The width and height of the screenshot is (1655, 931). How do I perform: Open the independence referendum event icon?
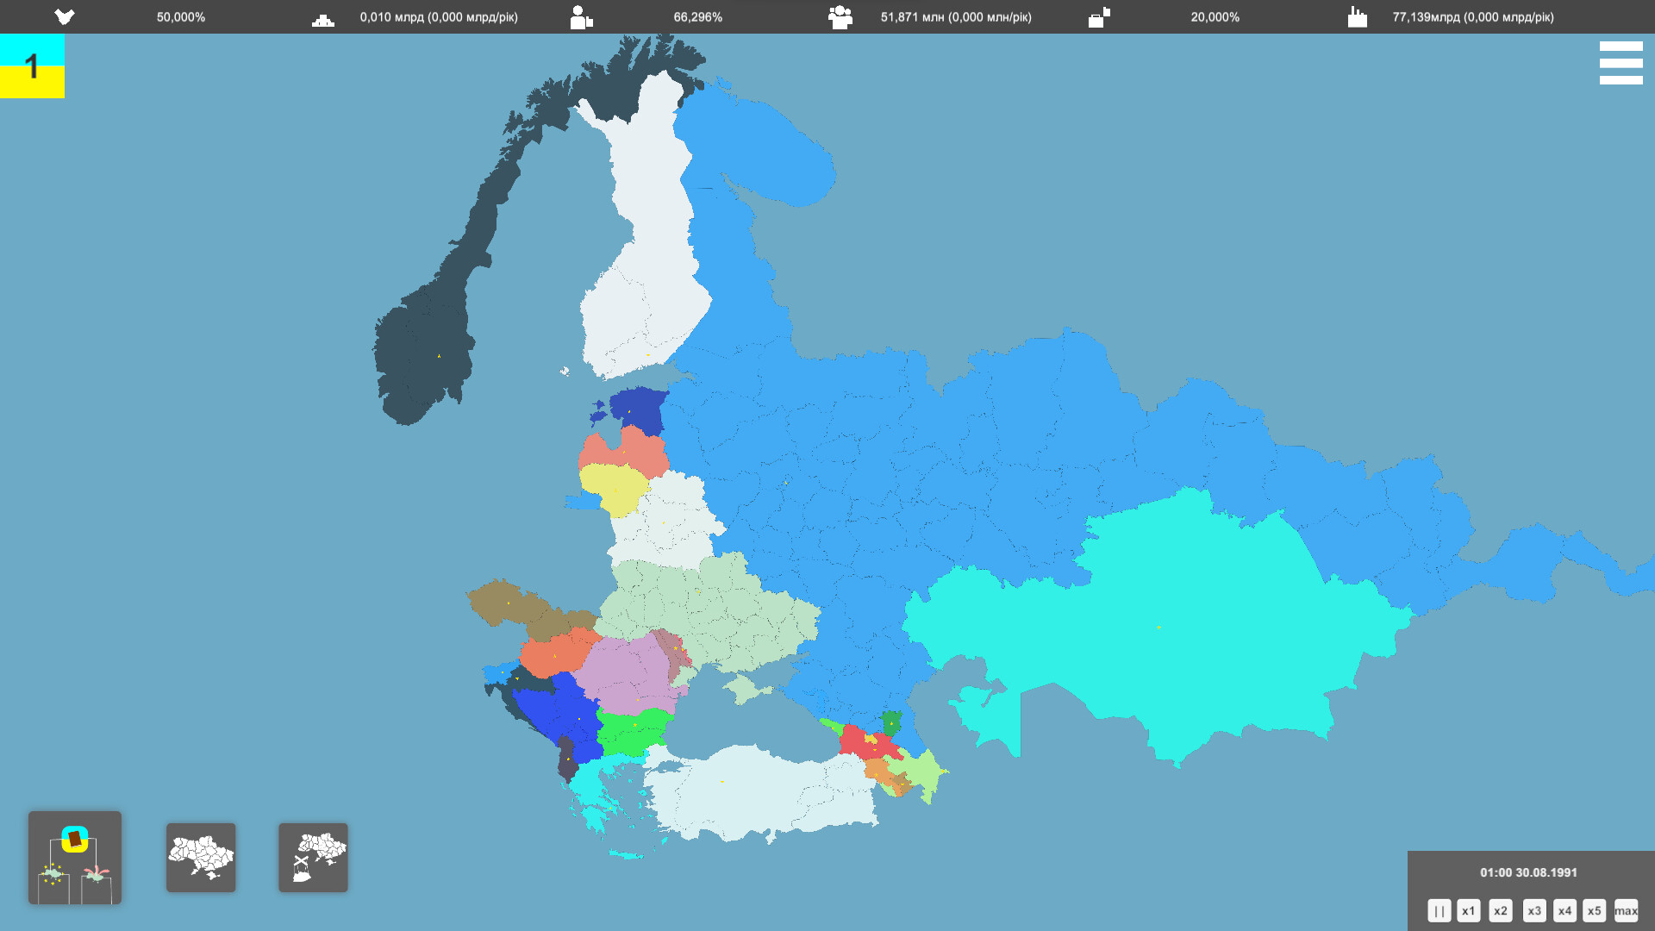click(75, 857)
